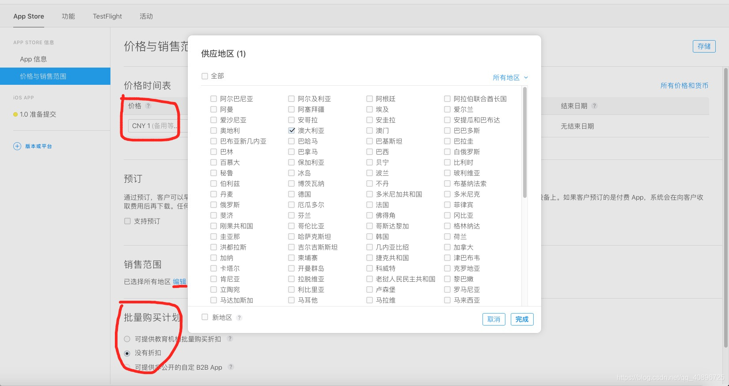Select 价格与销售范围 in the sidebar
Screen dimensions: 729x386
55,76
